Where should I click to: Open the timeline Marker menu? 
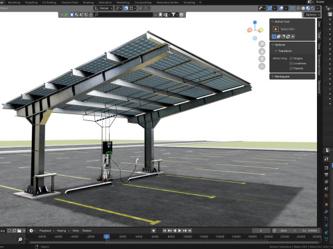coord(87,230)
